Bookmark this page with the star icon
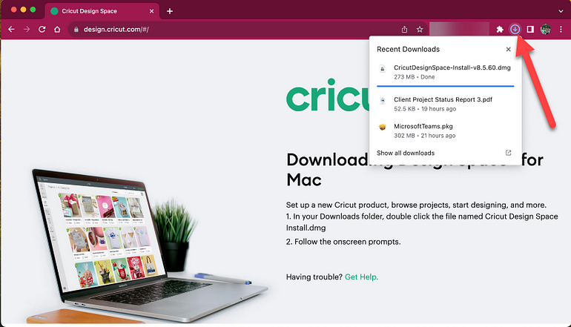571x327 pixels. coord(420,29)
